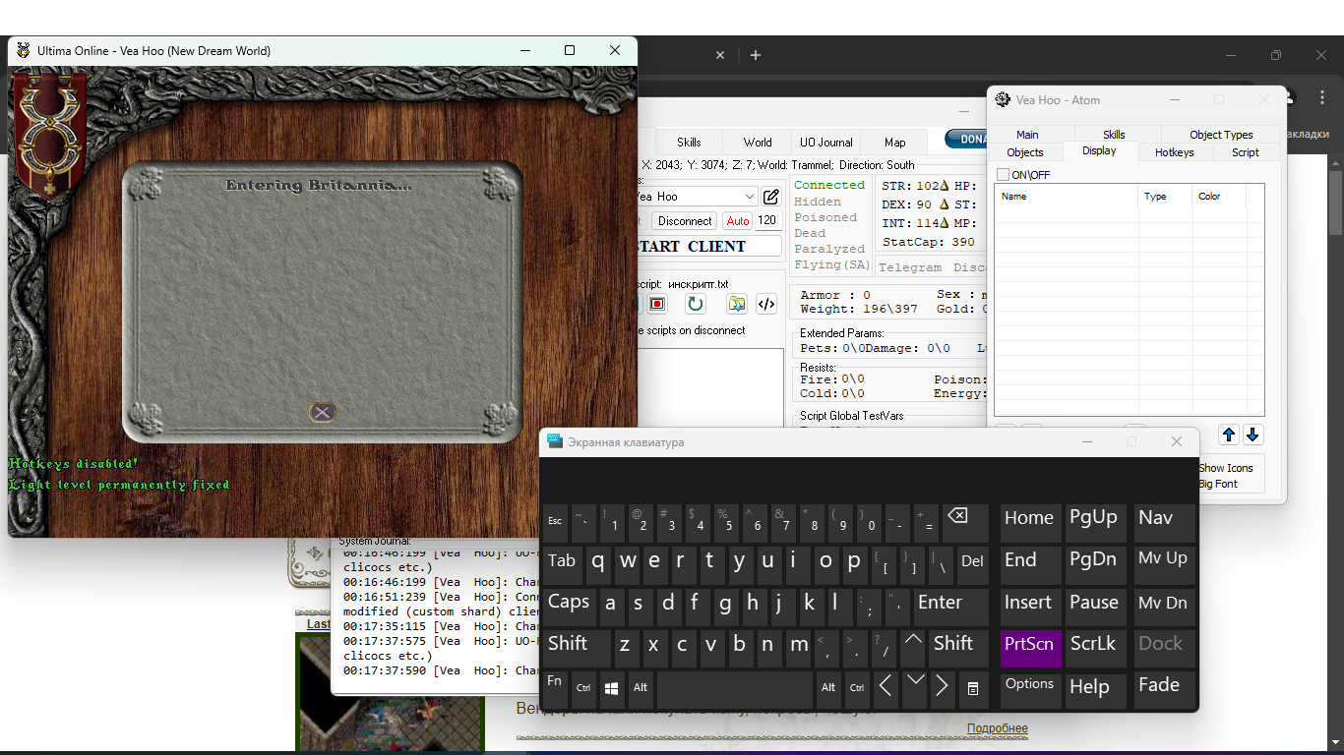Click the reconnect delay field showing 120
The height and width of the screenshot is (755, 1344).
click(x=767, y=221)
